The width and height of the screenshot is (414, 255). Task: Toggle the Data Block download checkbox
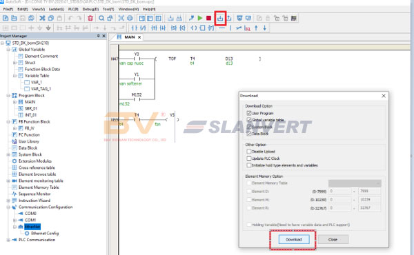coord(248,134)
